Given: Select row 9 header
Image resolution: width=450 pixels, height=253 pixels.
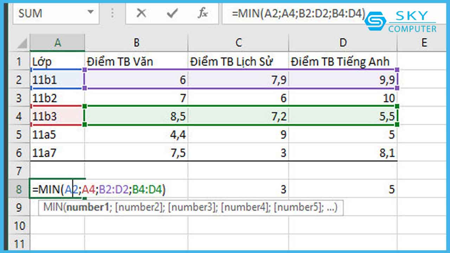Looking at the screenshot, I should coord(19,207).
